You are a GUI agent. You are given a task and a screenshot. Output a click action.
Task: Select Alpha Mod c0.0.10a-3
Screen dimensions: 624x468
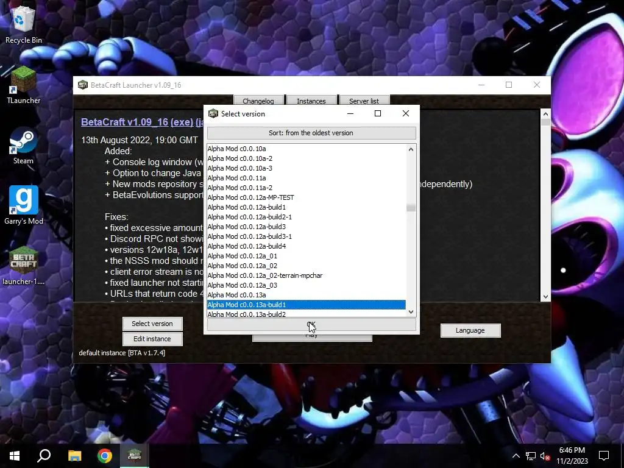pyautogui.click(x=307, y=168)
